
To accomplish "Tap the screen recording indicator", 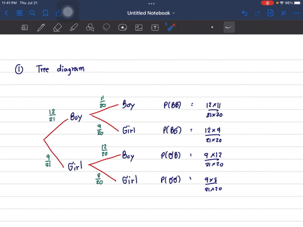I will (x=268, y=3).
